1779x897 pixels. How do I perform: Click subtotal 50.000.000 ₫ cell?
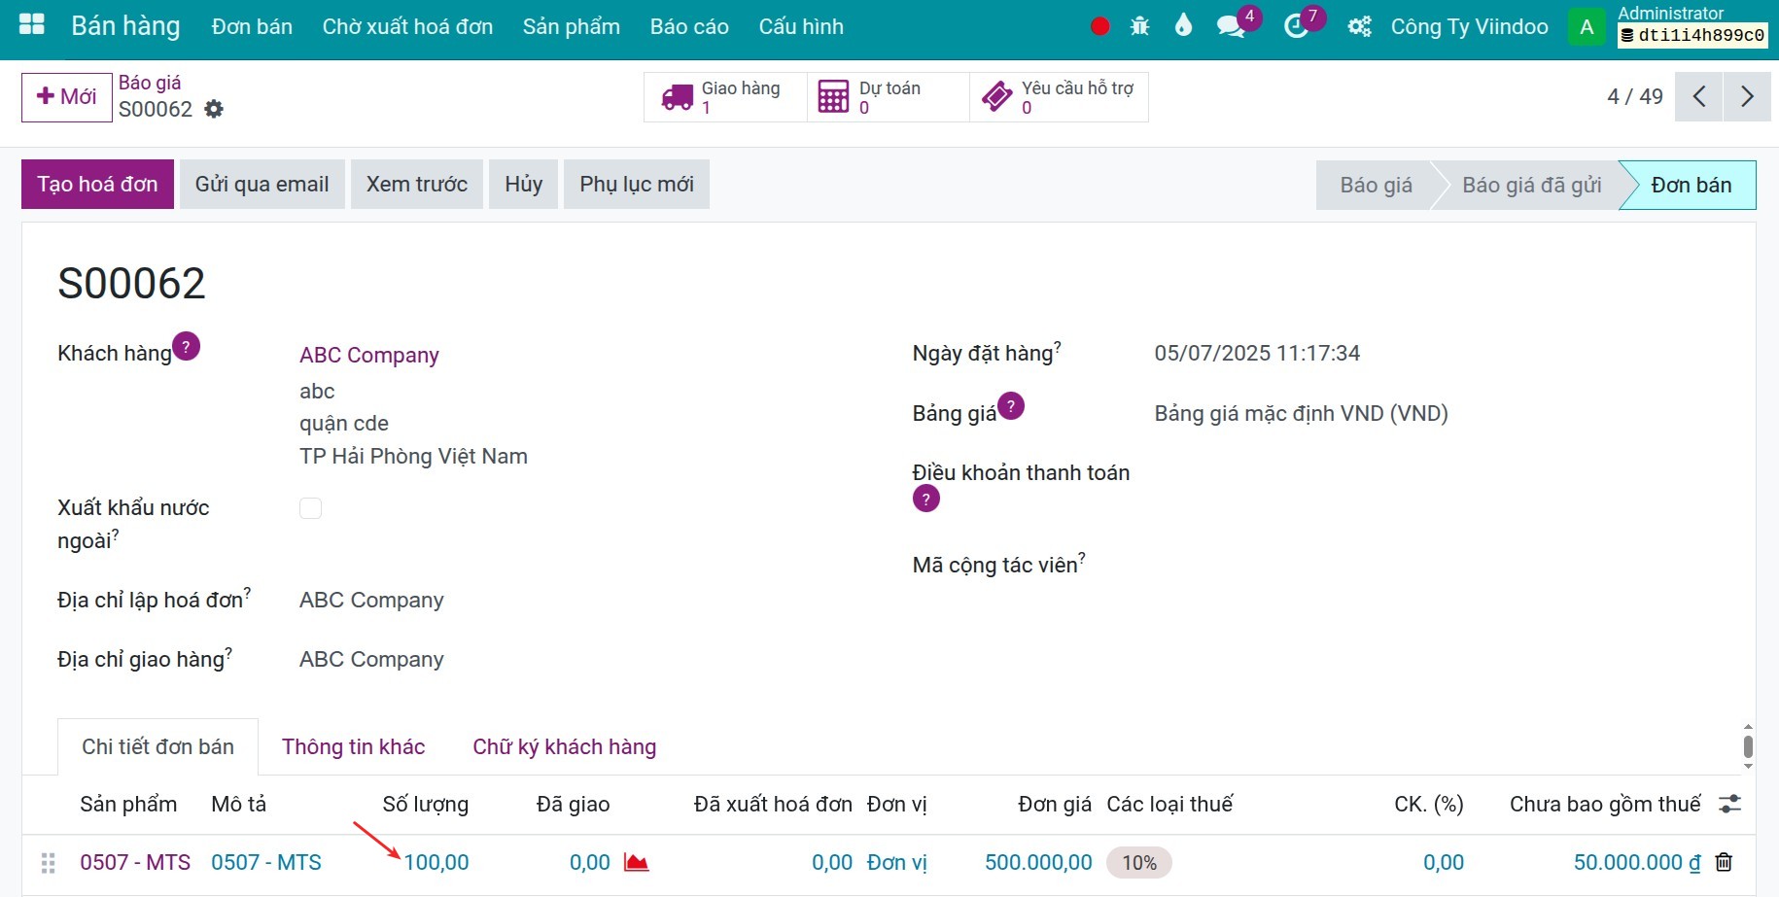coord(1637,862)
